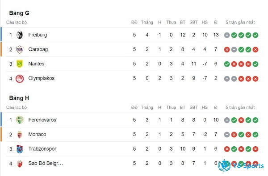Screen dimensions: 268x176
Task: Click Olympiakos' last red loss icon
Action: point(255,79)
